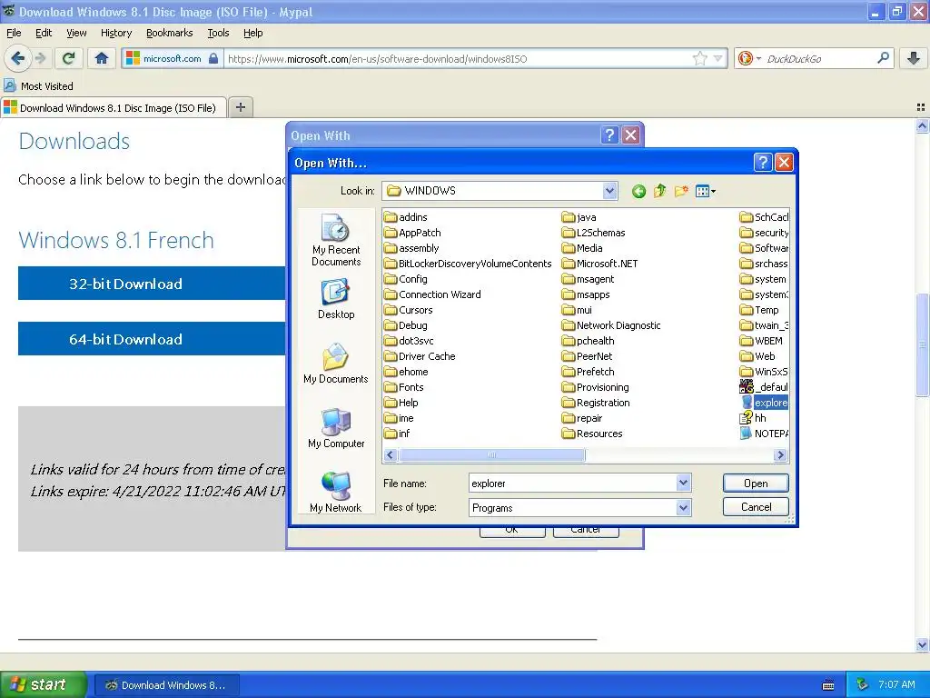Open the Help menu
The height and width of the screenshot is (698, 930).
pyautogui.click(x=253, y=33)
